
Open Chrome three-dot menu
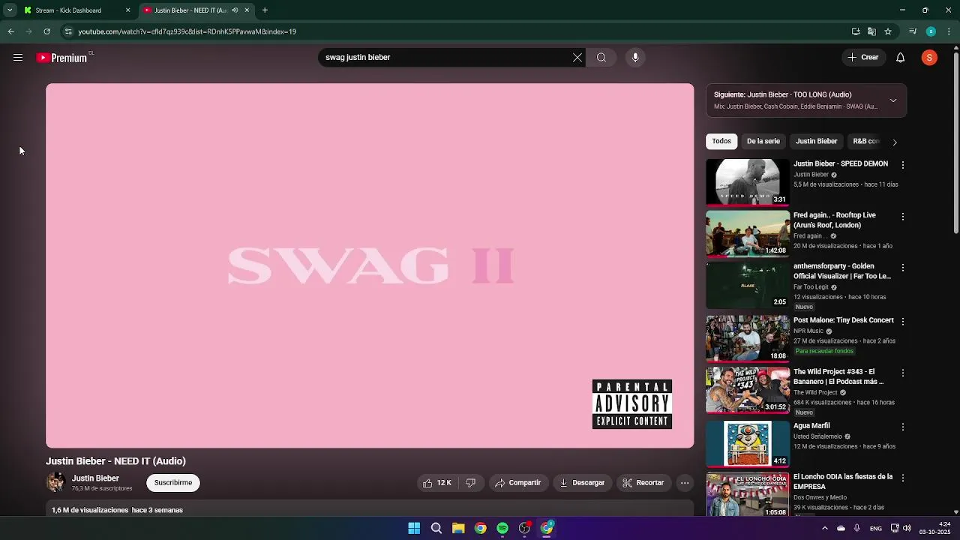[949, 31]
